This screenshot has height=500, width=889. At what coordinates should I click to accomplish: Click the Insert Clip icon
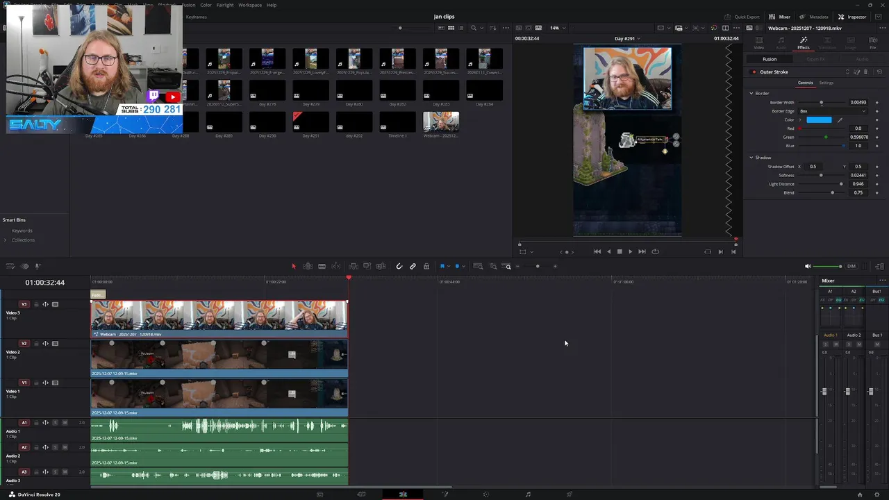(354, 266)
